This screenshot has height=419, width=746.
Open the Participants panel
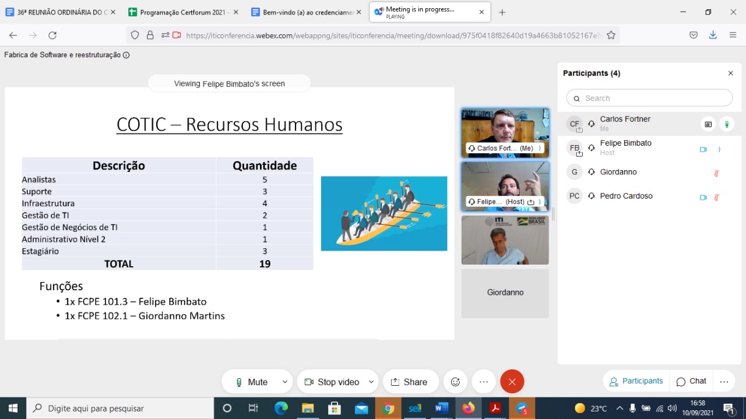[x=635, y=381]
